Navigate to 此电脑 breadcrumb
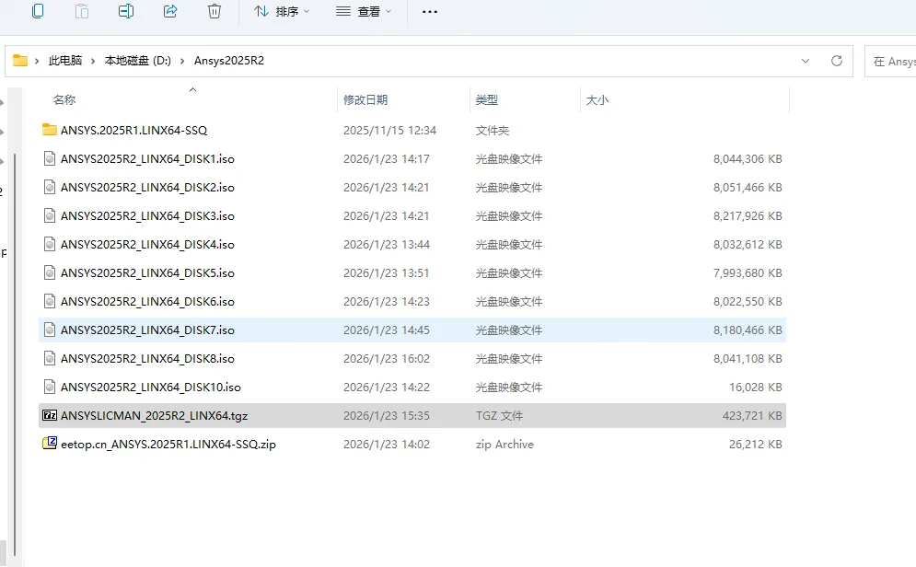 point(64,61)
